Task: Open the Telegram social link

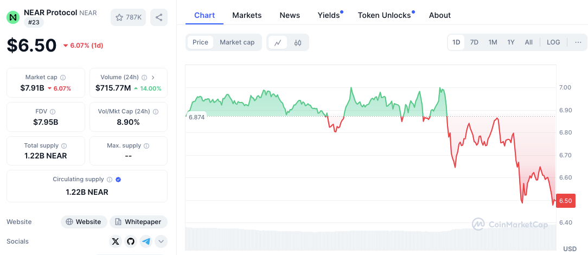Action: (x=145, y=241)
